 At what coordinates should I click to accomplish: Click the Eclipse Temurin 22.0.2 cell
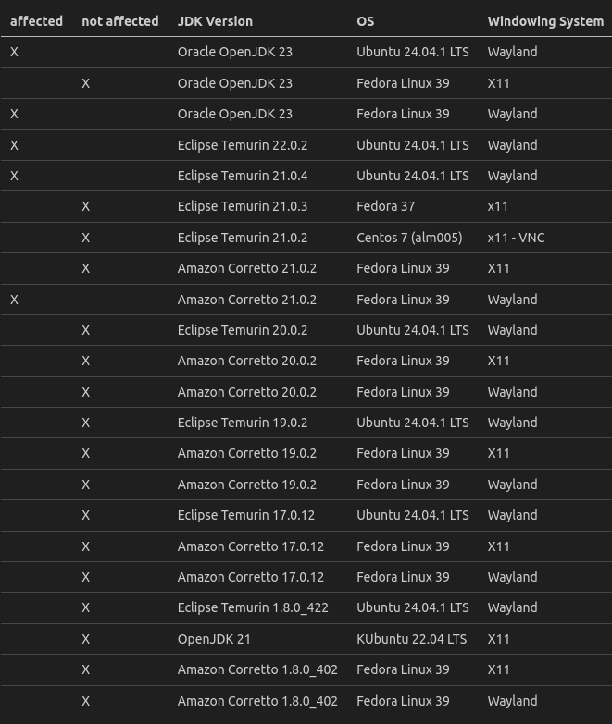click(x=243, y=145)
